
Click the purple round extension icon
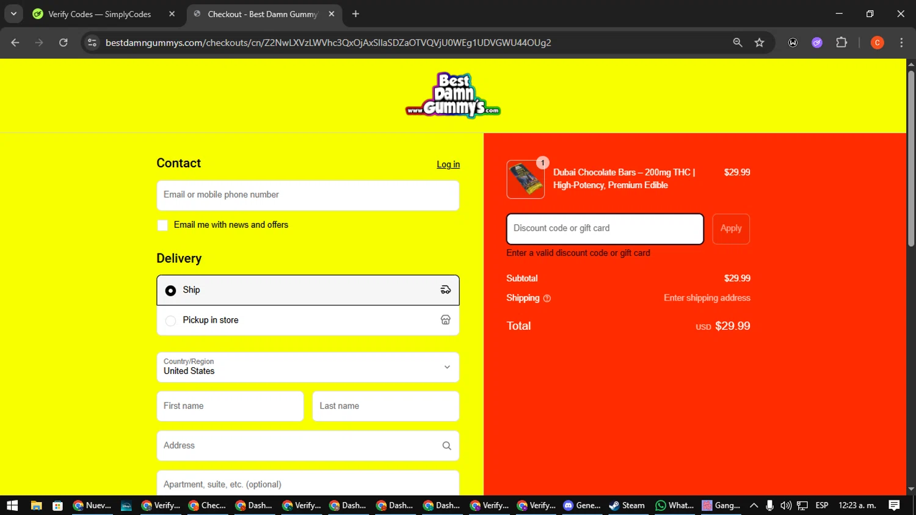point(817,43)
